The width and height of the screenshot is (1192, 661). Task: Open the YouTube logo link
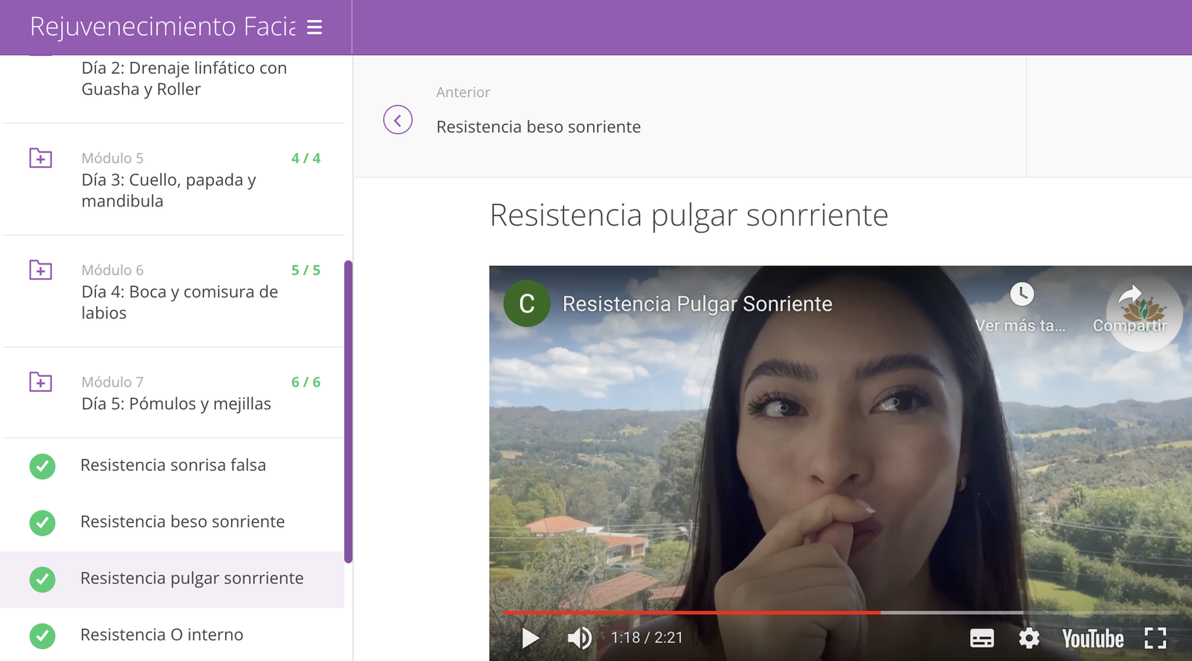[1092, 639]
